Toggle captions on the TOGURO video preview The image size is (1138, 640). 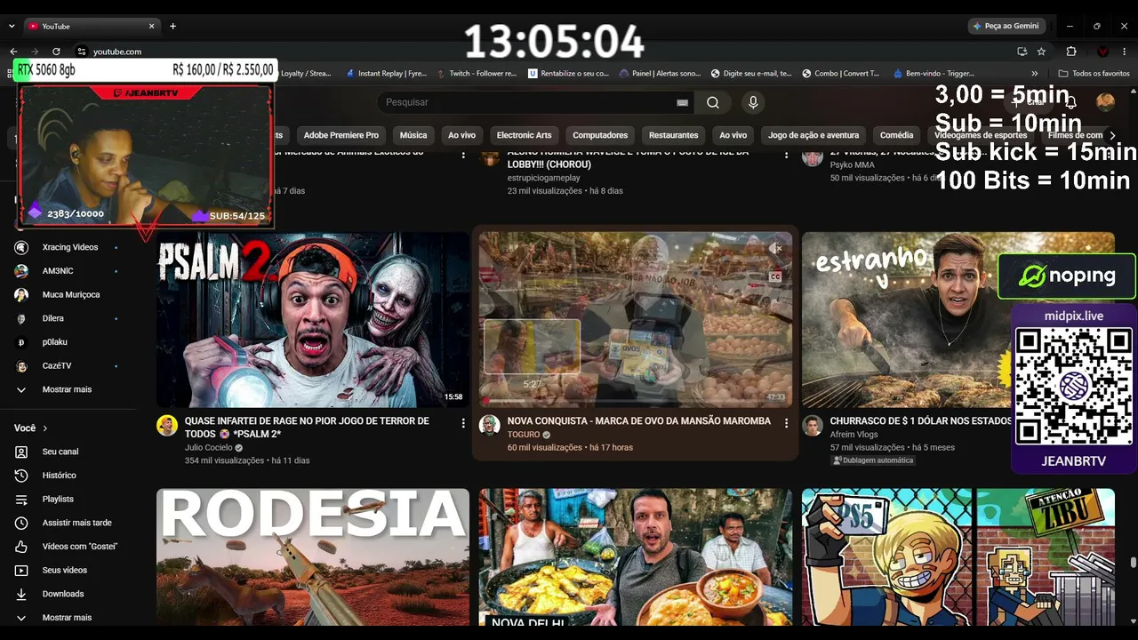click(x=775, y=276)
